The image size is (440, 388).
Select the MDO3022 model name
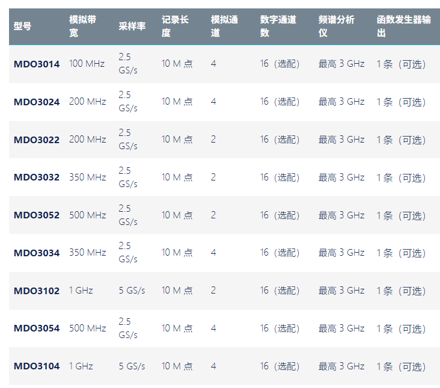click(x=37, y=140)
